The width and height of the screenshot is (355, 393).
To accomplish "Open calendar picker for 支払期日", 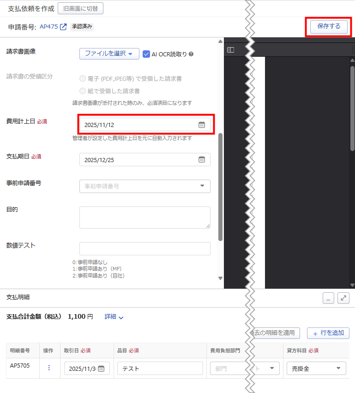I will 202,159.
